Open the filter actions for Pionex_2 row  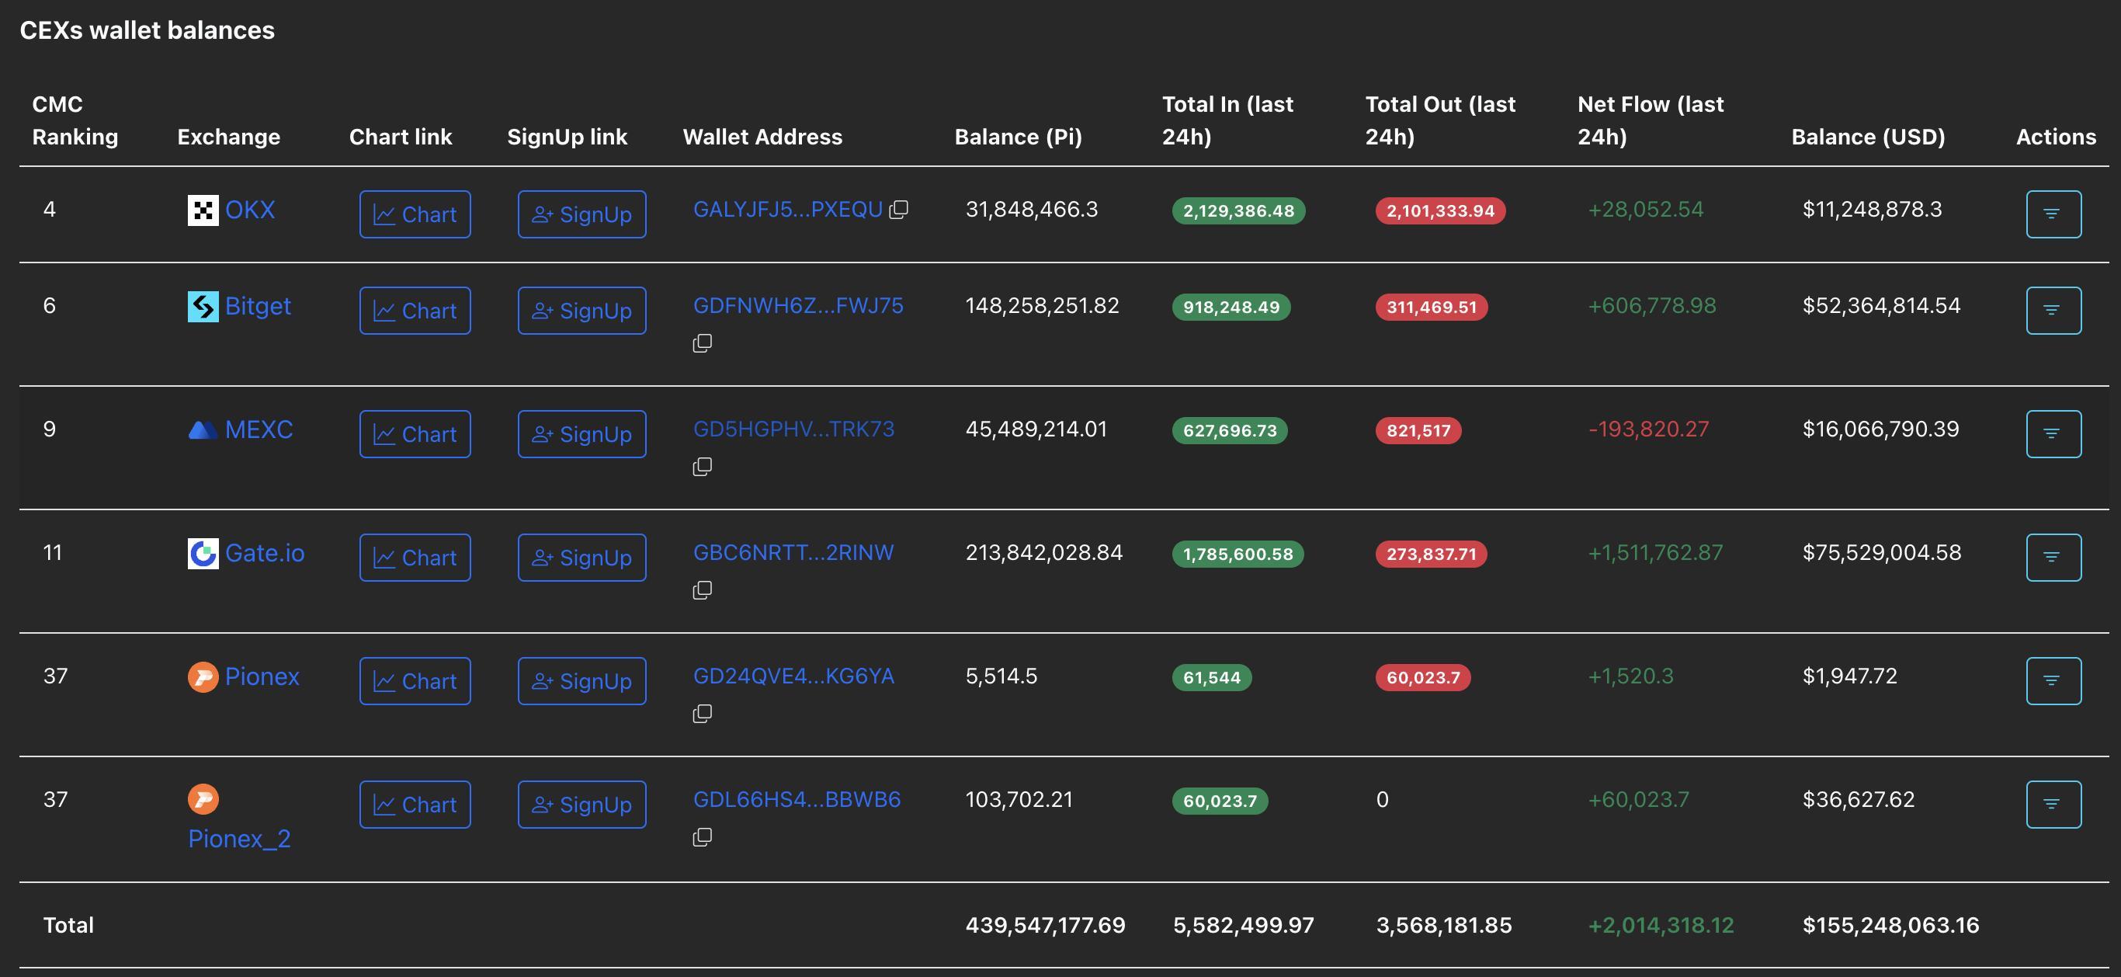click(x=2053, y=805)
